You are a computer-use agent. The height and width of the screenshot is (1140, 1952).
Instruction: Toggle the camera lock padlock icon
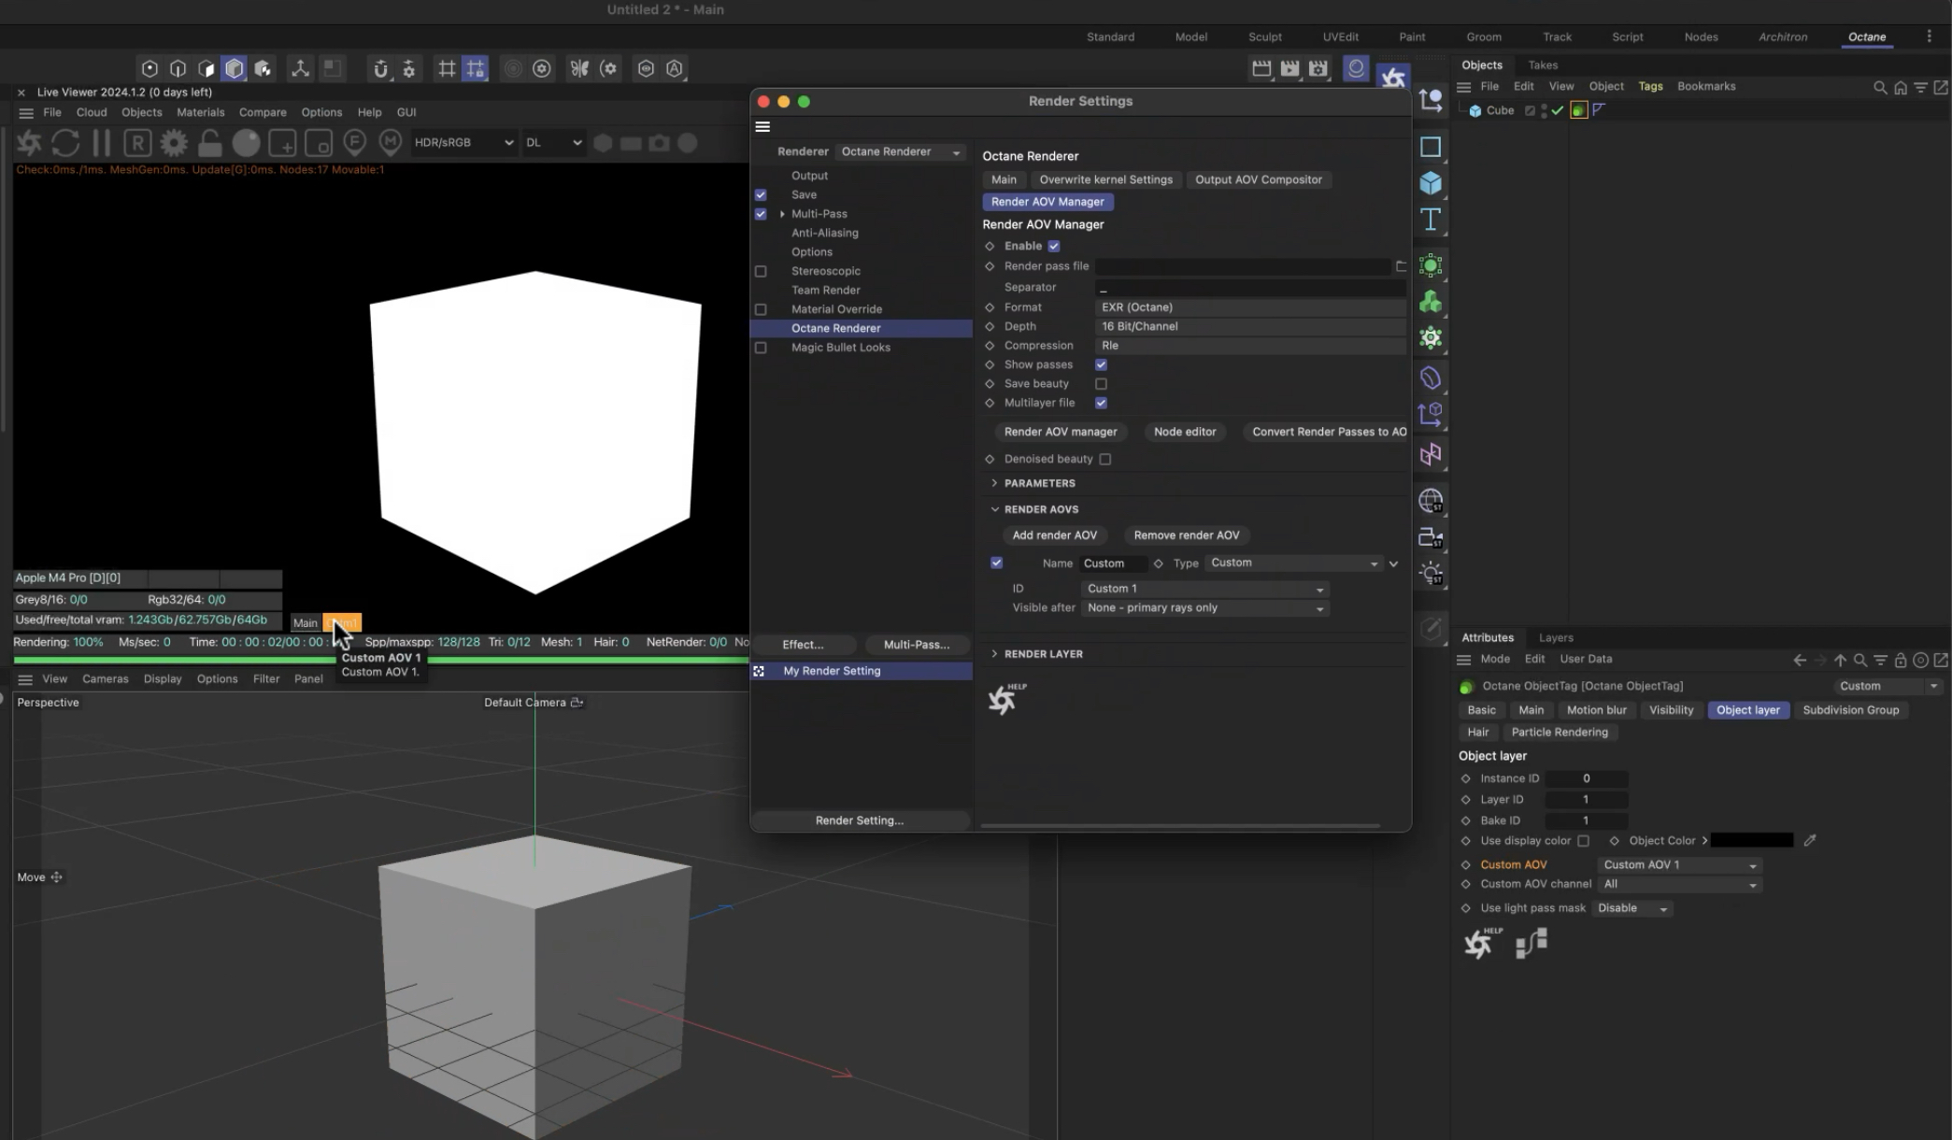coord(210,143)
